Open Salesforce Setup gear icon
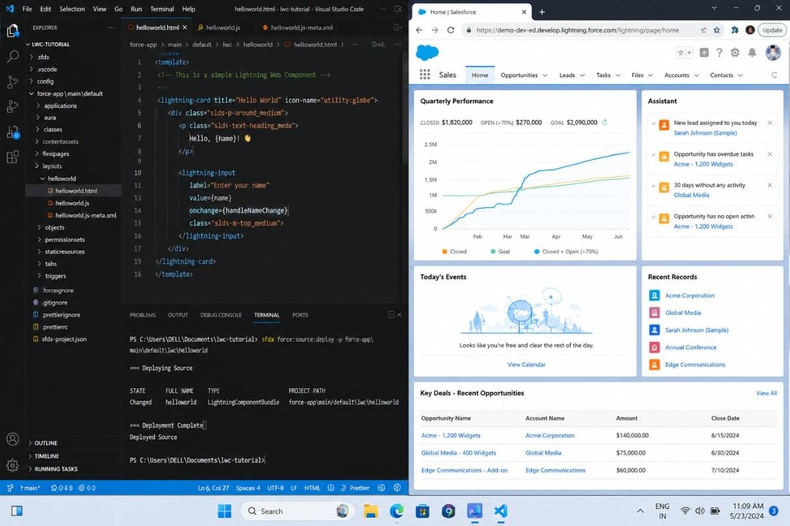790x526 pixels. click(x=735, y=53)
